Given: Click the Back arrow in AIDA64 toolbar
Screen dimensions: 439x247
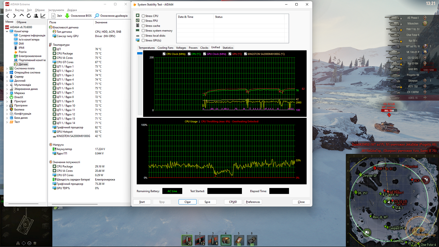Looking at the screenshot, I should click(x=8, y=16).
